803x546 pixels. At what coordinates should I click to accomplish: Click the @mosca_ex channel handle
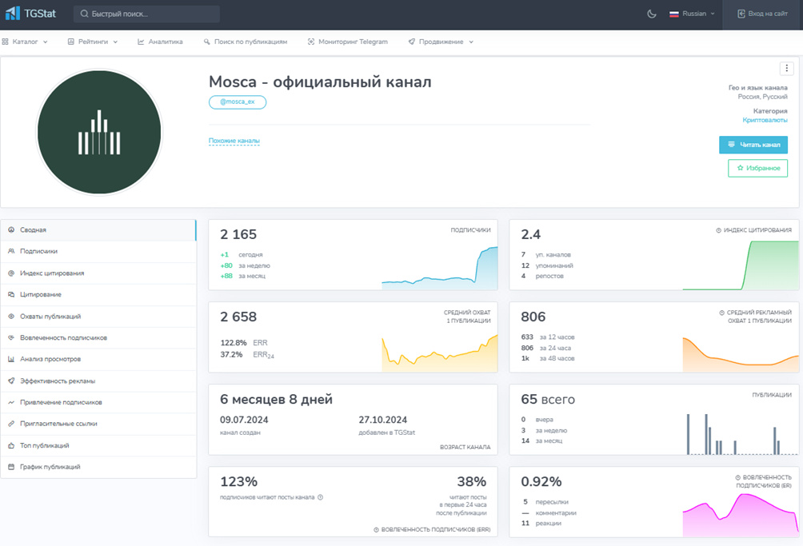pyautogui.click(x=237, y=102)
